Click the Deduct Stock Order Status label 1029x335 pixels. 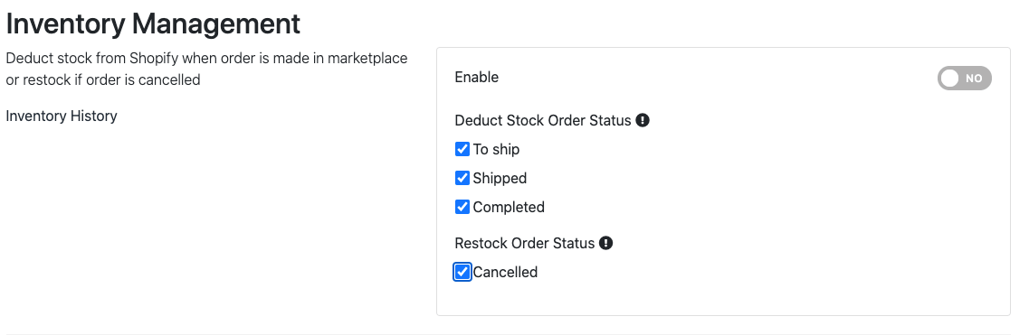coord(543,120)
